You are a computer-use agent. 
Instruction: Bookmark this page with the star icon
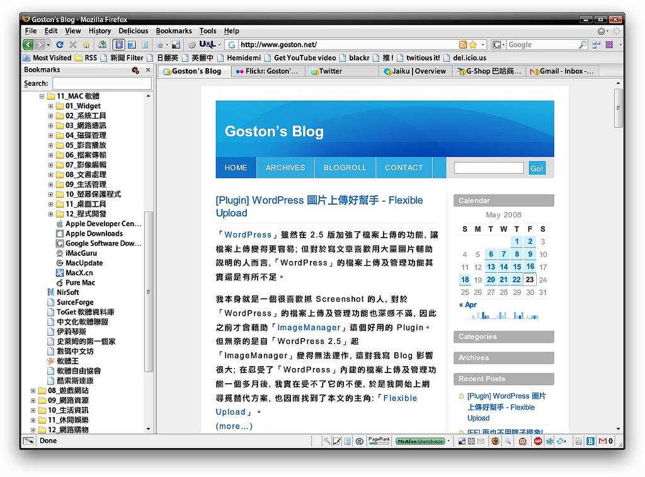472,45
